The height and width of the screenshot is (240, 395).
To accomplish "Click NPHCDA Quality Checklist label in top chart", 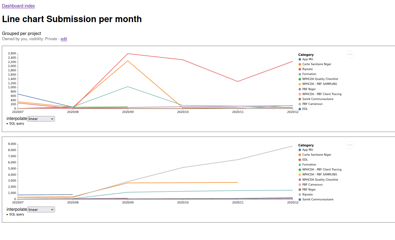I will [320, 79].
